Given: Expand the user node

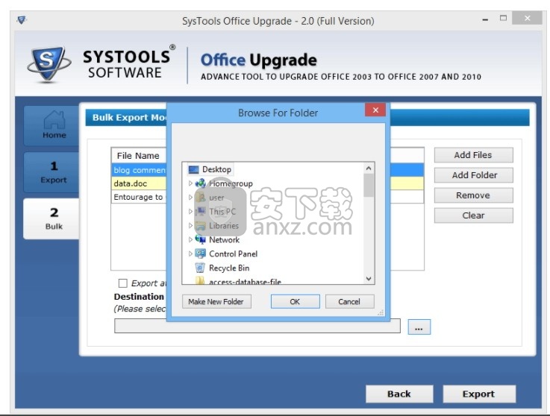Looking at the screenshot, I should coord(190,198).
